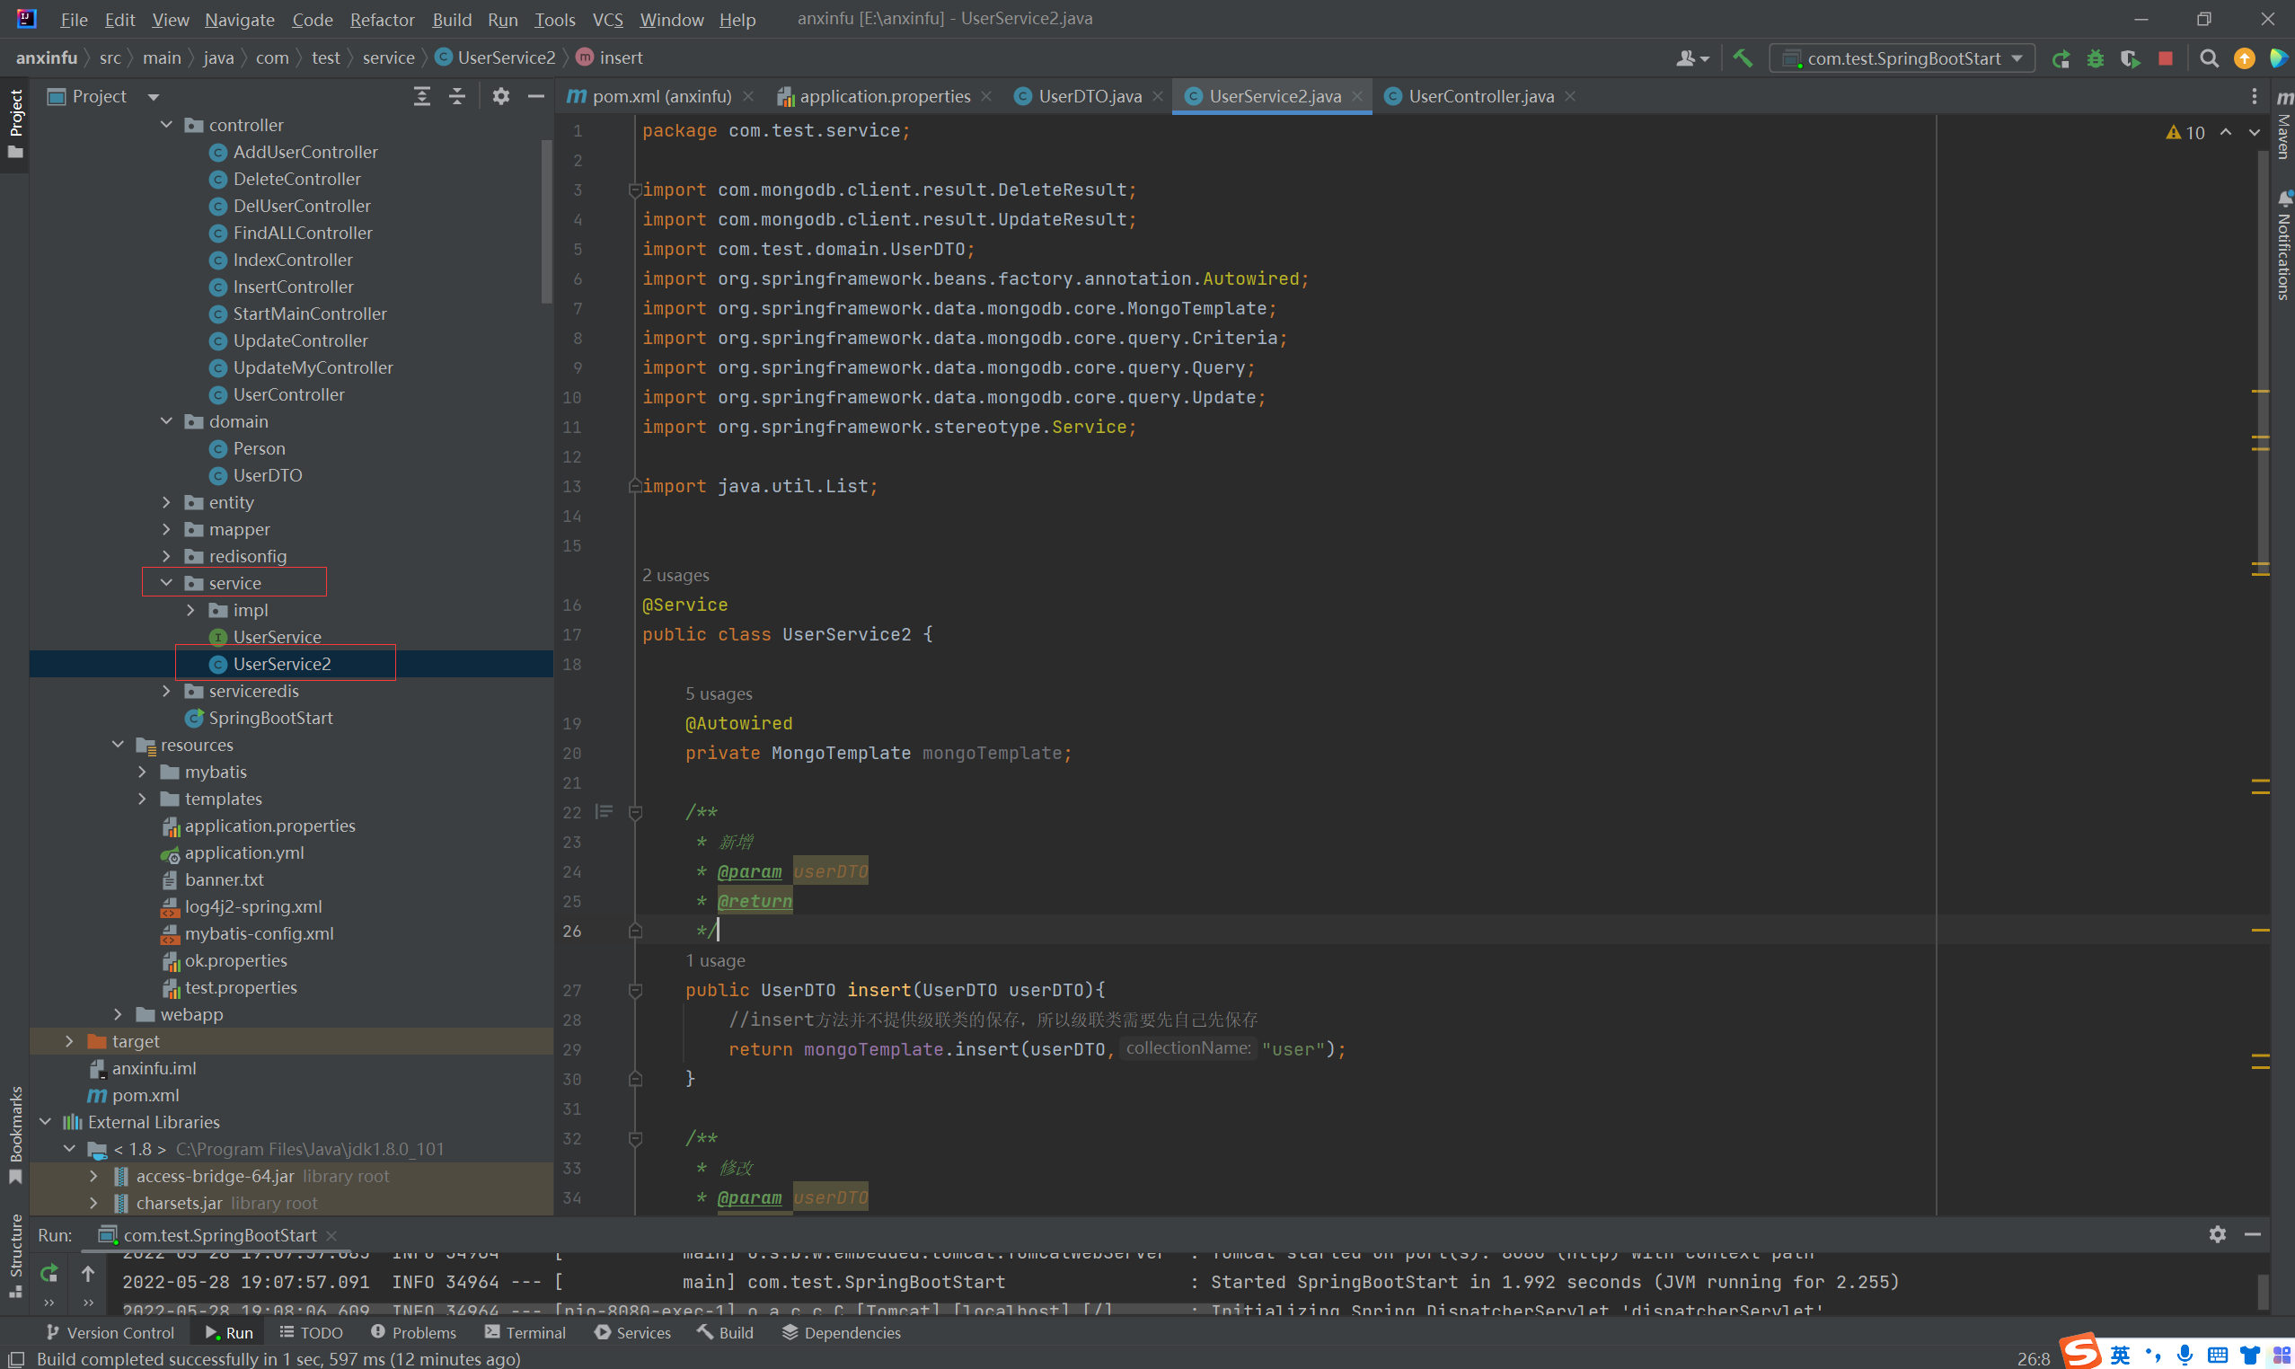Click the Build project hammer icon
Image resolution: width=2295 pixels, height=1369 pixels.
(1743, 58)
